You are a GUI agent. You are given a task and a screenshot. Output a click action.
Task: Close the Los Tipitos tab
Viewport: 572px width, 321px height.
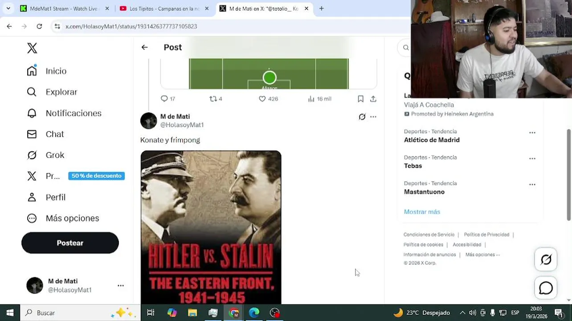207,8
